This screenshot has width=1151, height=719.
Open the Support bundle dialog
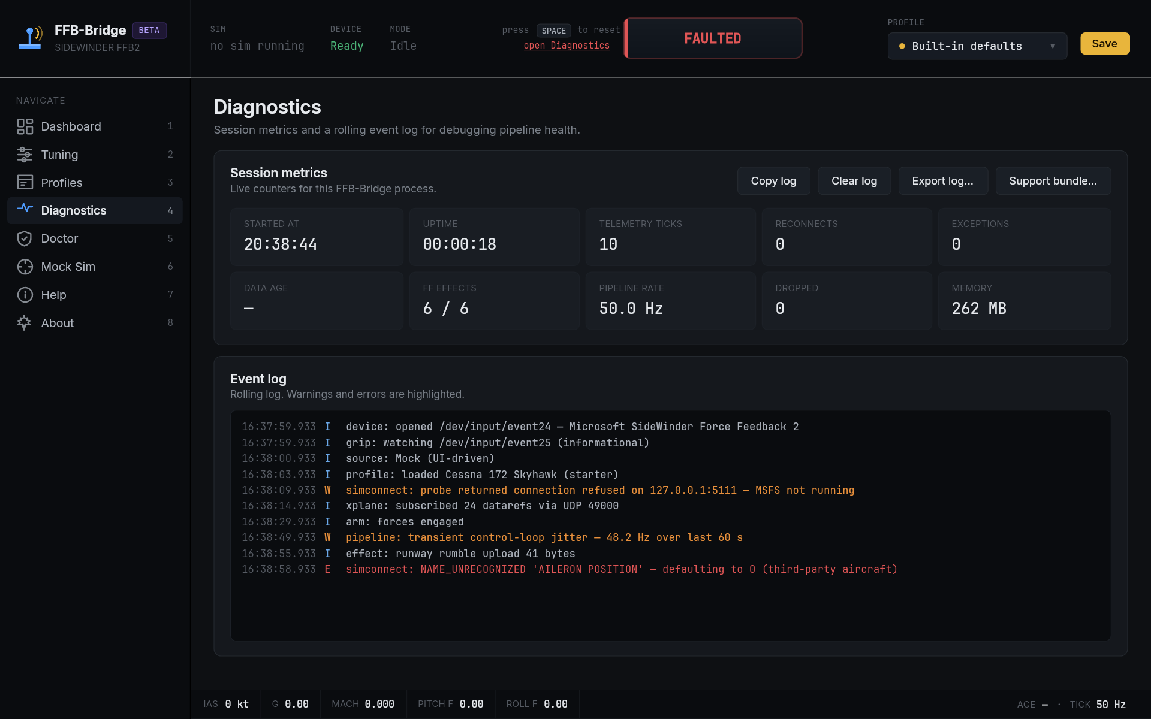[x=1053, y=181]
